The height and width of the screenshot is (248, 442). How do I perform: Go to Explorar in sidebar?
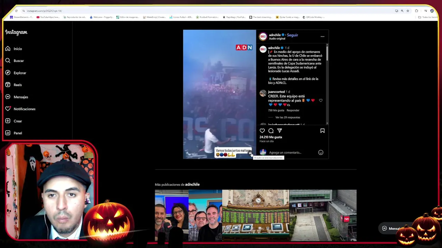[x=16, y=73]
